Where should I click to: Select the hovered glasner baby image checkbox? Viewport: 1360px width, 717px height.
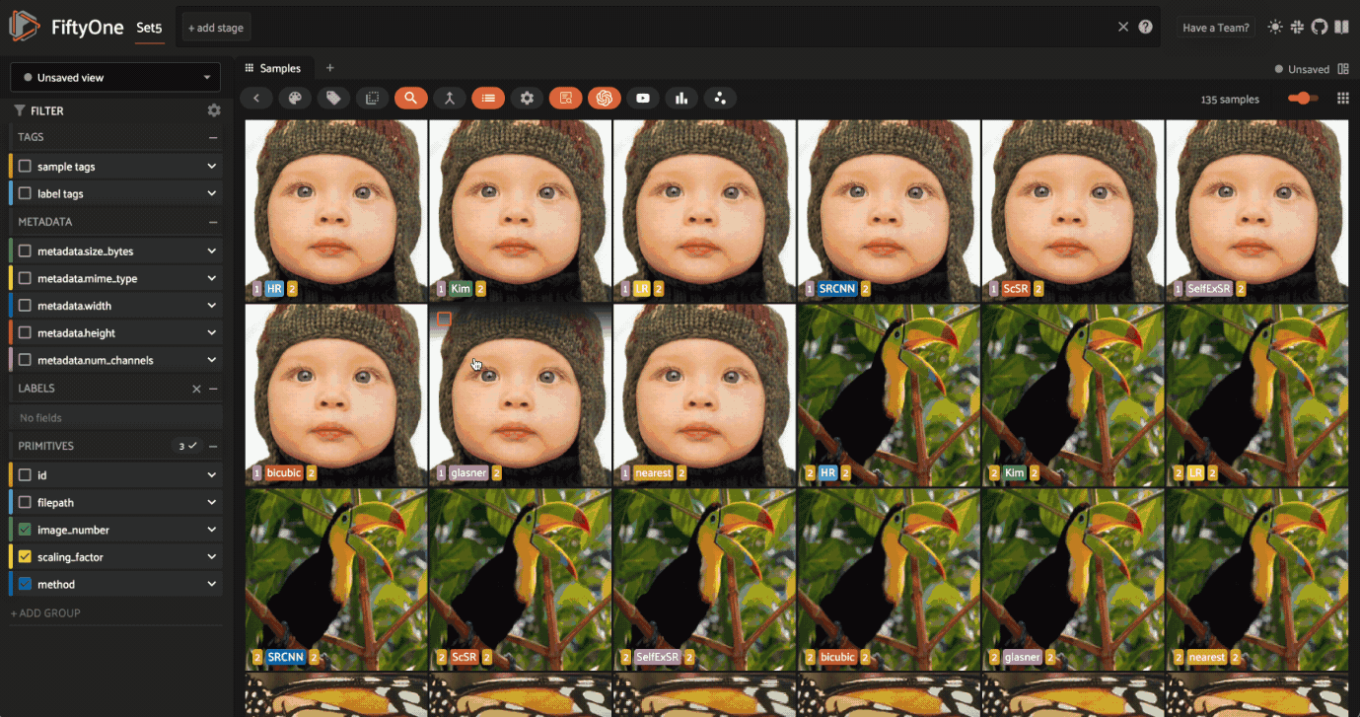point(444,320)
